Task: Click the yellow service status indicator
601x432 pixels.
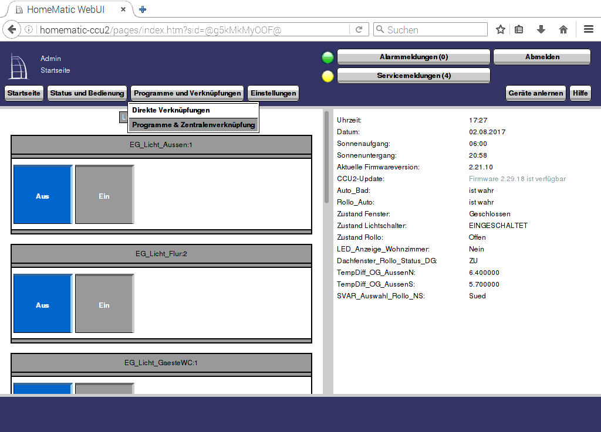Action: tap(327, 76)
